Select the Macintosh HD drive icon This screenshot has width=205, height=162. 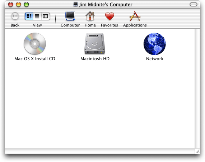click(x=95, y=44)
